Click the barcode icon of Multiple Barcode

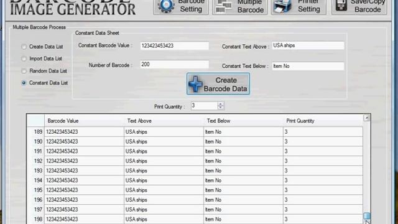coord(224,7)
